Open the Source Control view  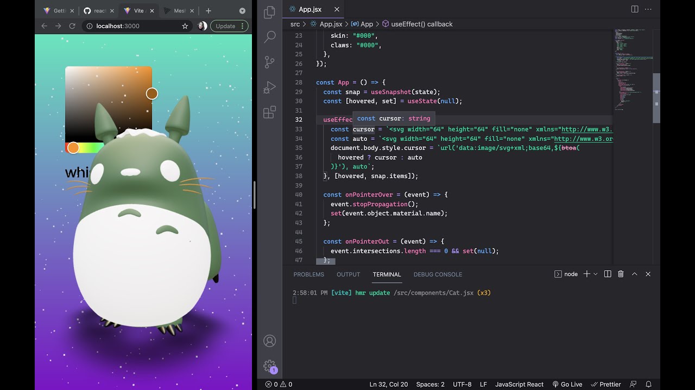[269, 62]
